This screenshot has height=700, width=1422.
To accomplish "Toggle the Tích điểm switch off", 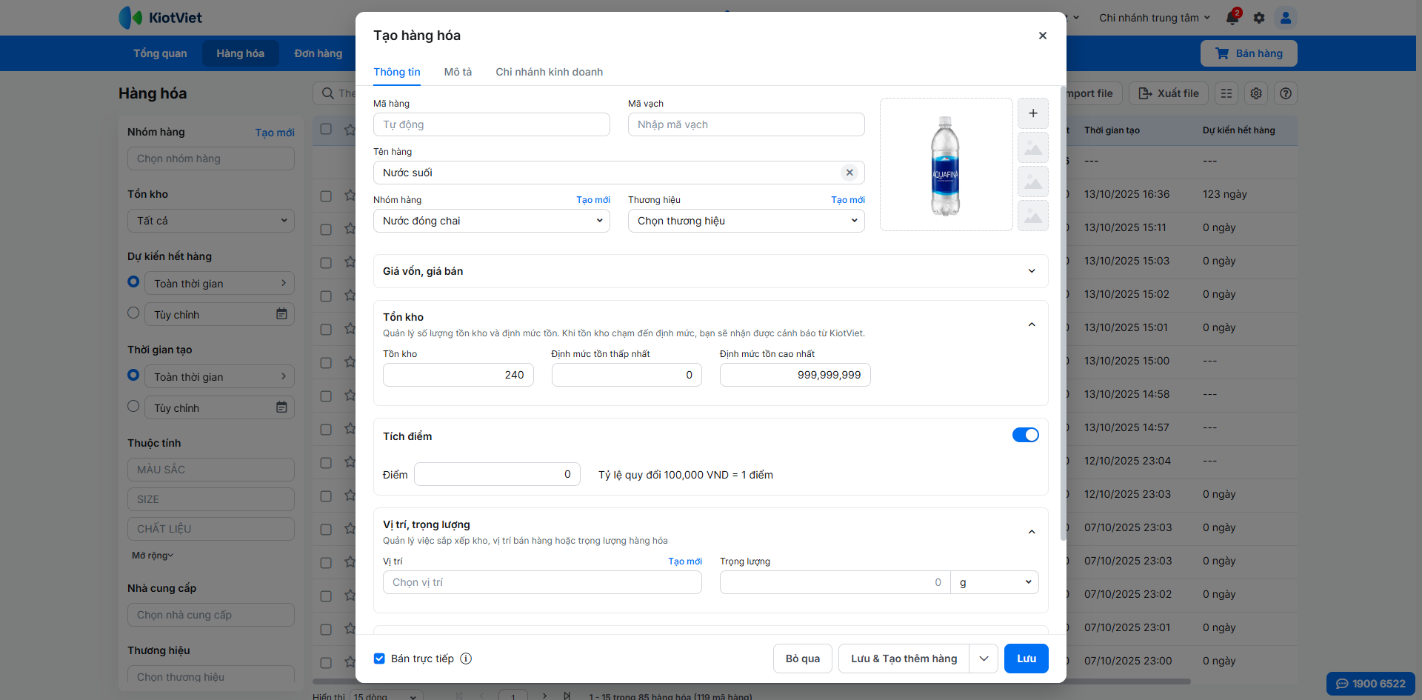I will click(x=1025, y=436).
